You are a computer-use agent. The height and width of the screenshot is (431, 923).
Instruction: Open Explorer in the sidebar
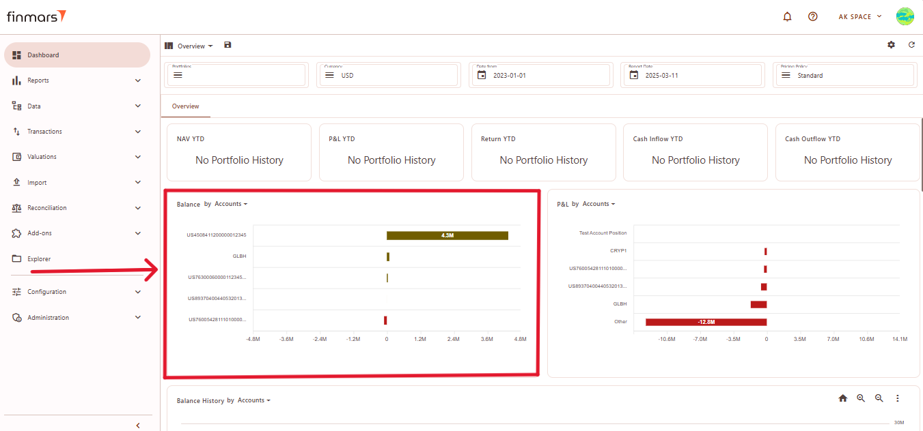point(39,259)
